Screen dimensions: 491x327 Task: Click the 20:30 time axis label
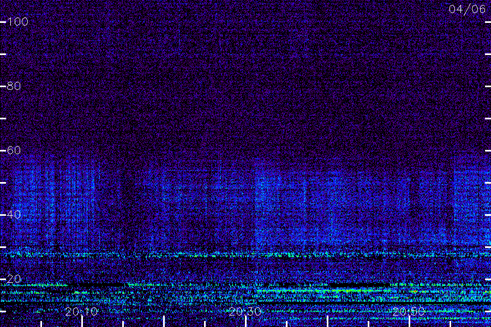(245, 311)
